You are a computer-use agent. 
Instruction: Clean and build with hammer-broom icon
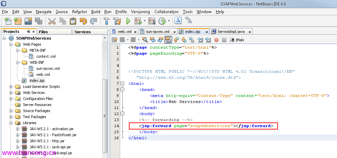(117, 21)
